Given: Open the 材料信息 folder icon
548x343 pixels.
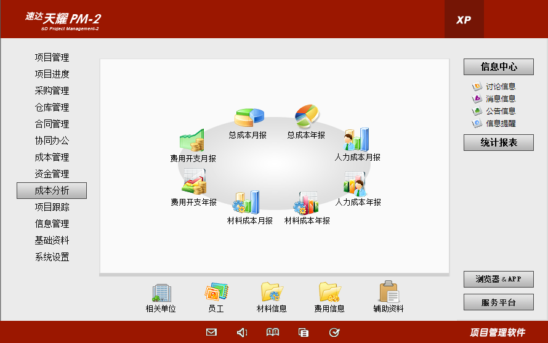Looking at the screenshot, I should [x=272, y=293].
